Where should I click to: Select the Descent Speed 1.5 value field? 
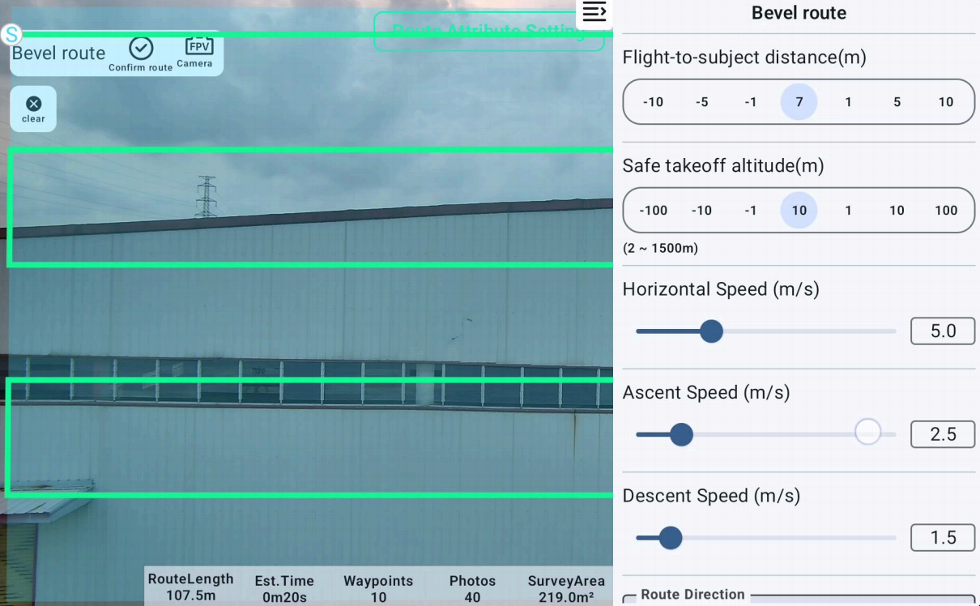[943, 538]
